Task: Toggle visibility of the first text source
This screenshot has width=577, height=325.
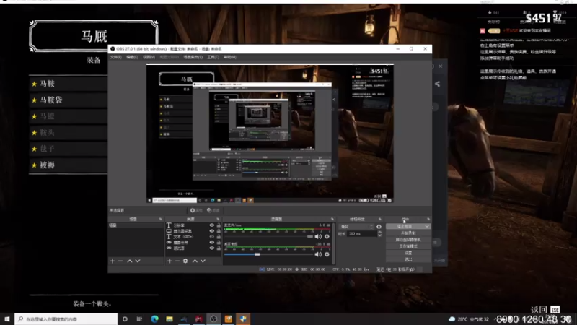Action: point(211,225)
